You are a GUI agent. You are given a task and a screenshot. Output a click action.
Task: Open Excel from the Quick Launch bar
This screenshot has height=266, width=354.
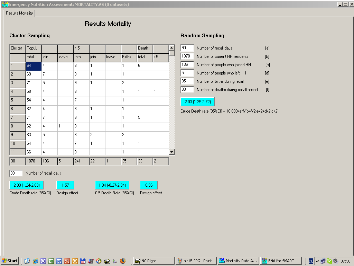tap(51, 261)
